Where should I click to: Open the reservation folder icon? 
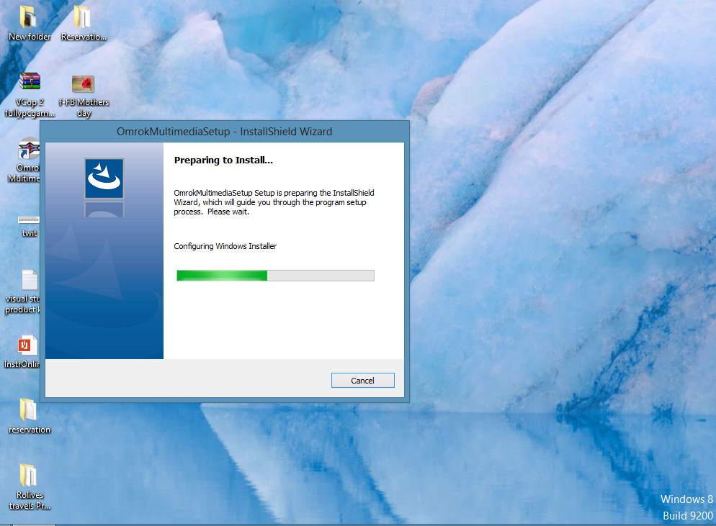[30, 416]
